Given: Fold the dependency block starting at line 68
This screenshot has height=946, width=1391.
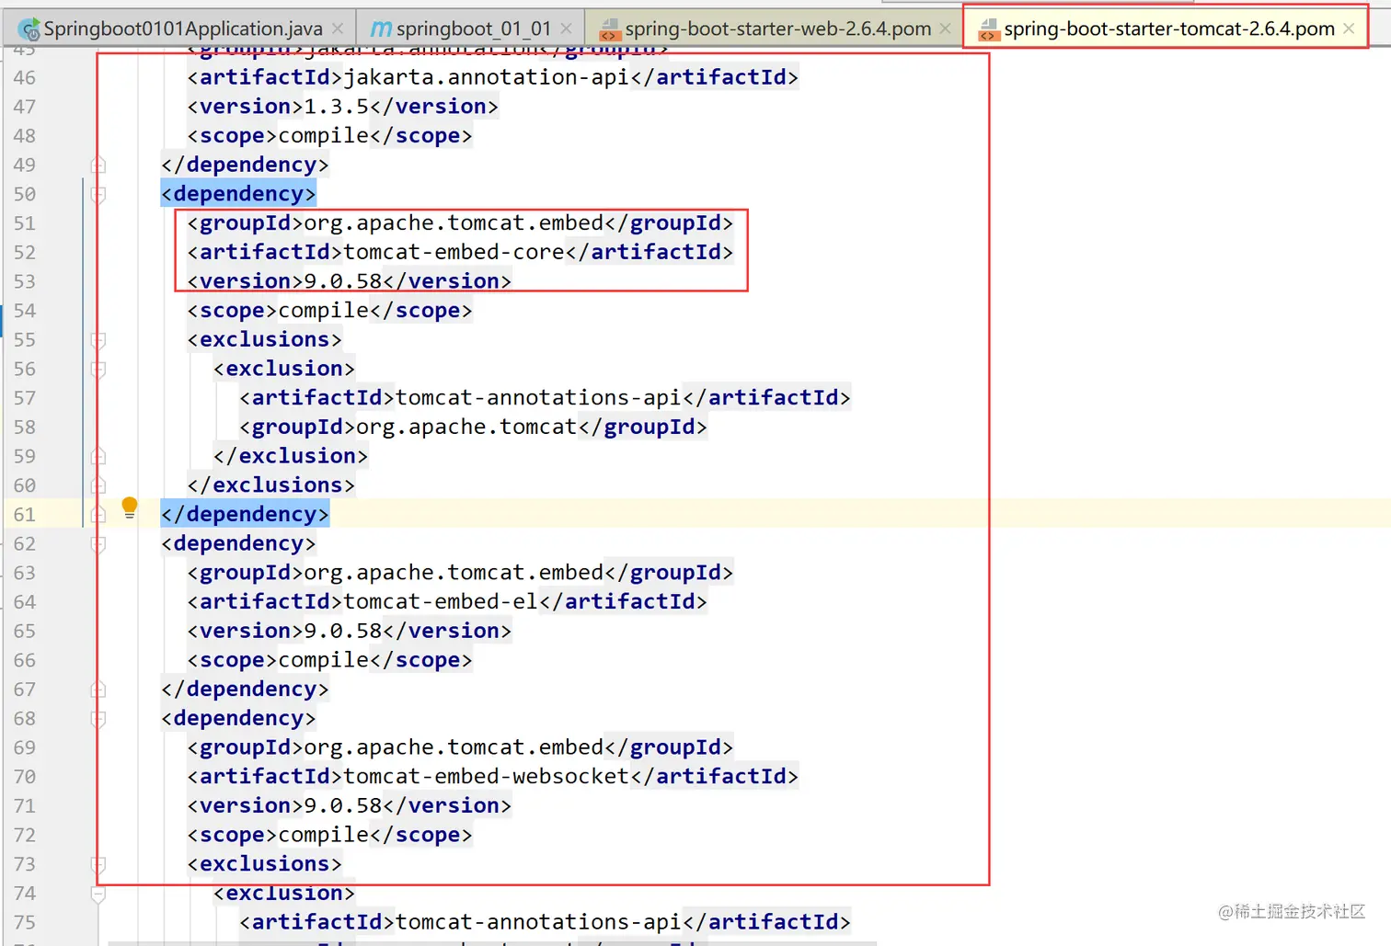Looking at the screenshot, I should coord(98,719).
